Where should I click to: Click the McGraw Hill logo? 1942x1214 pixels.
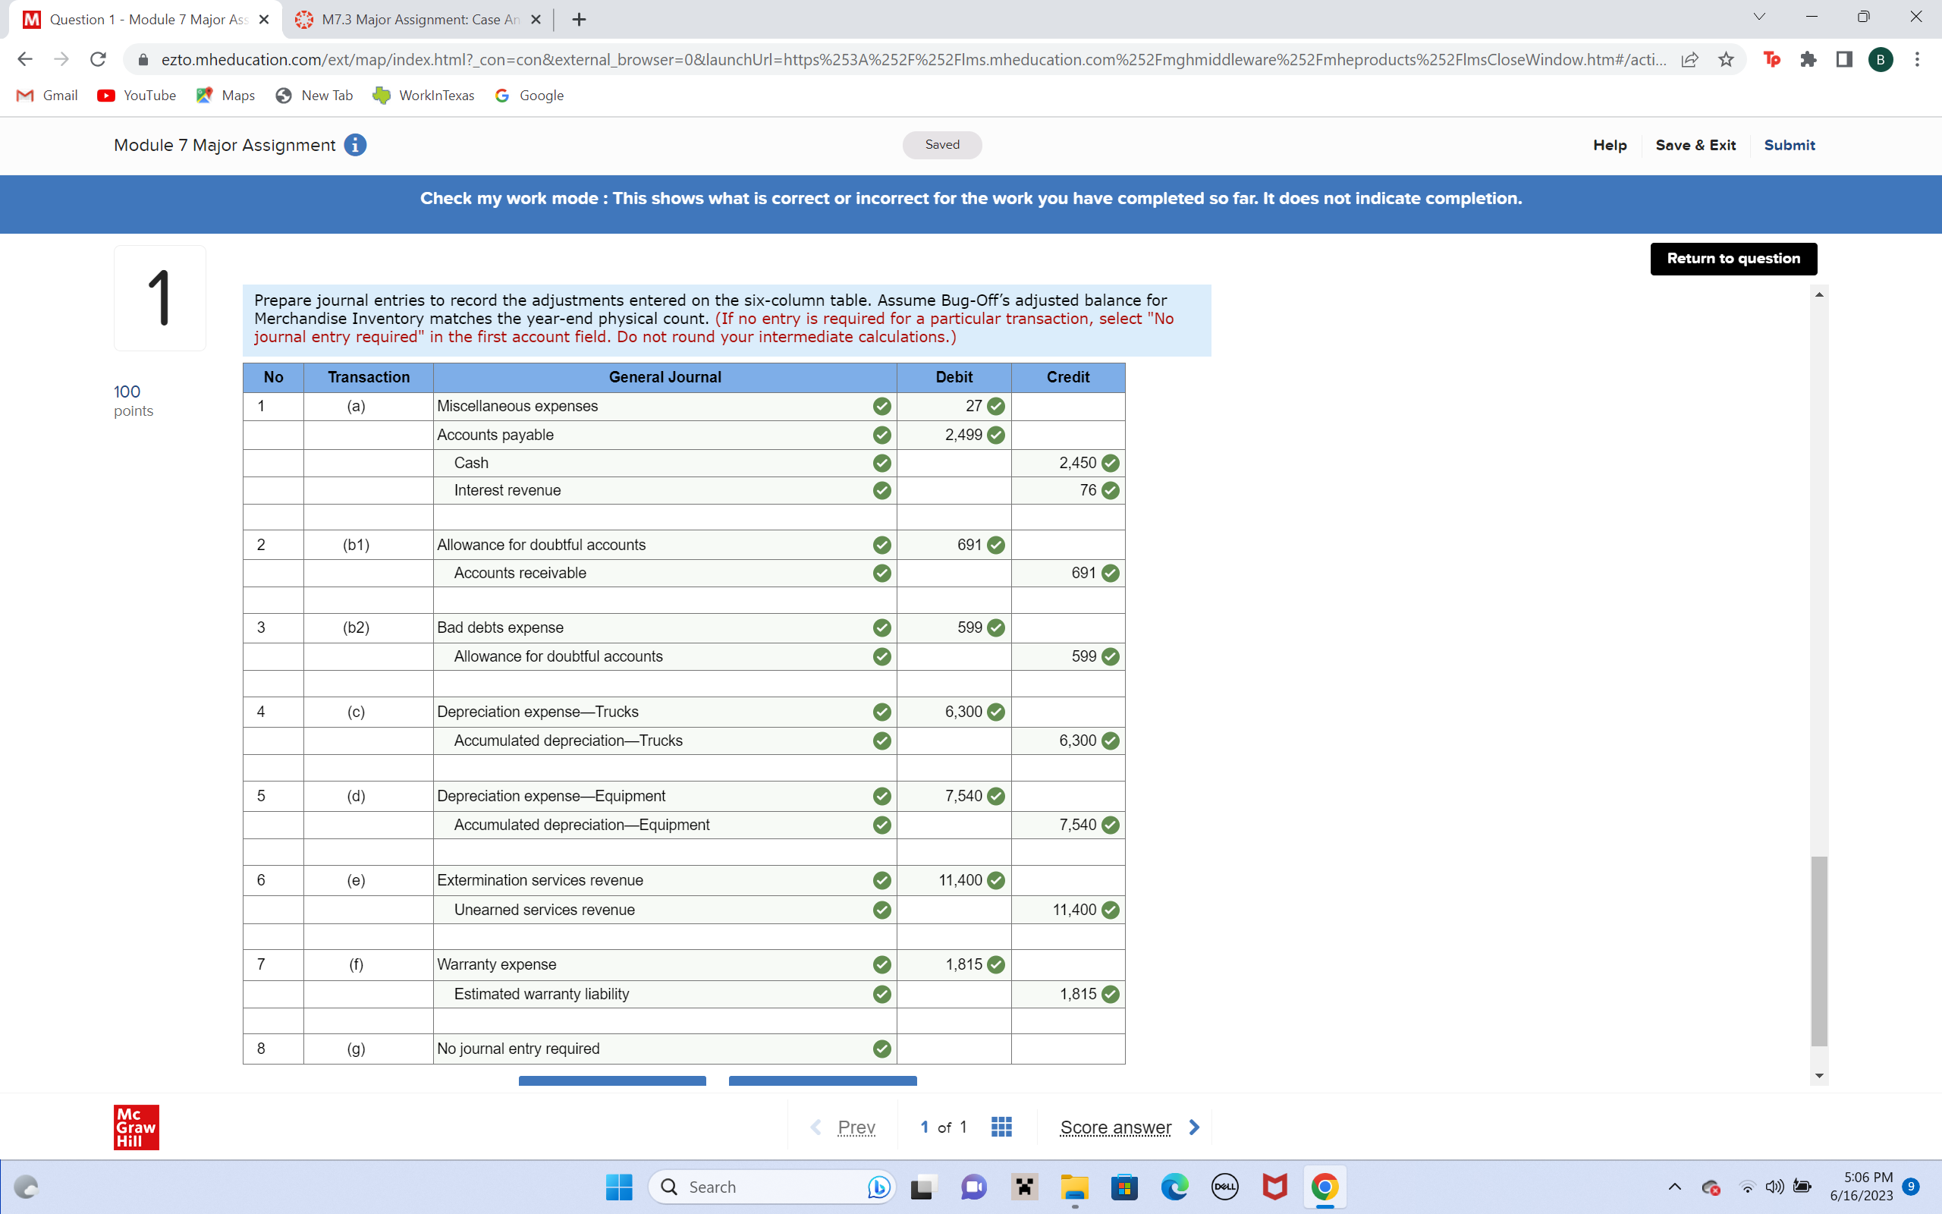[x=137, y=1127]
